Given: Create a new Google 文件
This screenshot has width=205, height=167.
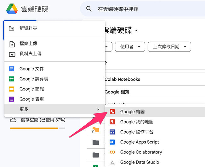Looking at the screenshot, I should tap(55, 69).
